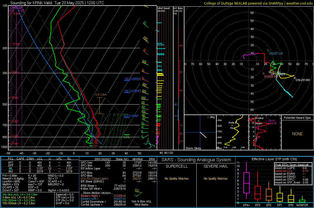This screenshot has height=208, width=314.
Task: Click the magenta 'Classic Supercell' label
Action: click(x=272, y=122)
